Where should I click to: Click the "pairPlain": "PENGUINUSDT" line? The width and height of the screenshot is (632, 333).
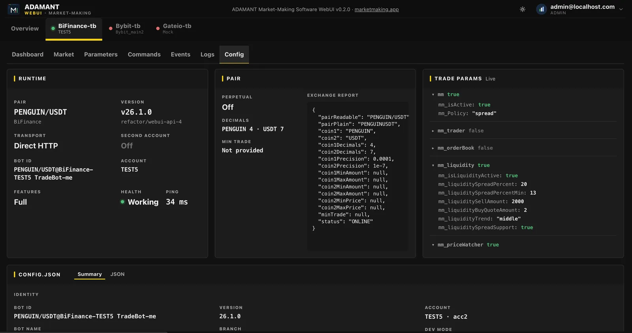pos(359,124)
